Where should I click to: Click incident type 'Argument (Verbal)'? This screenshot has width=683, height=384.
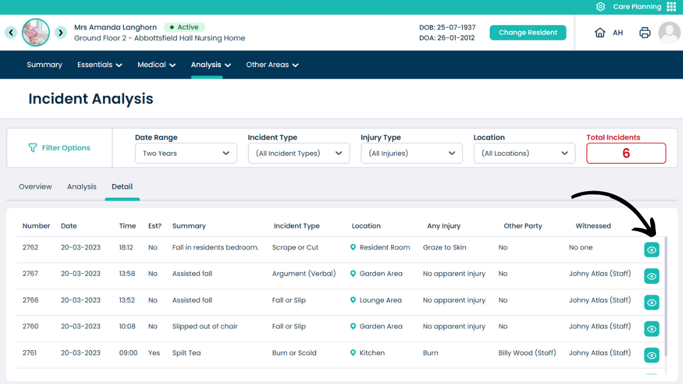(304, 273)
